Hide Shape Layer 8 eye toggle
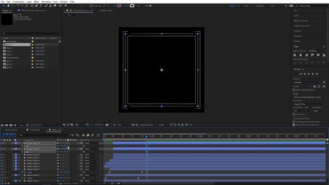329x185 pixels. [2, 155]
